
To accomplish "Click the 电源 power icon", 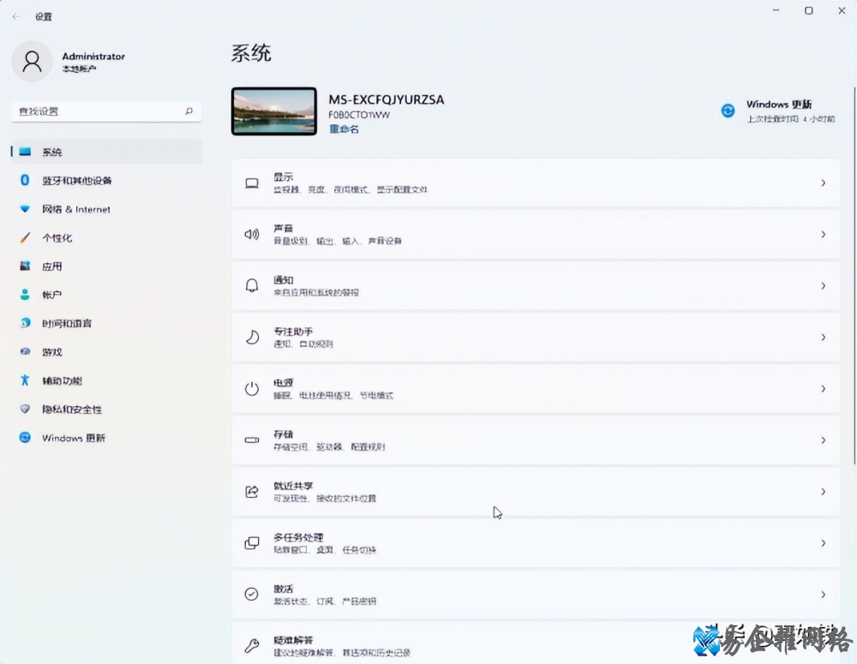I will (x=252, y=388).
